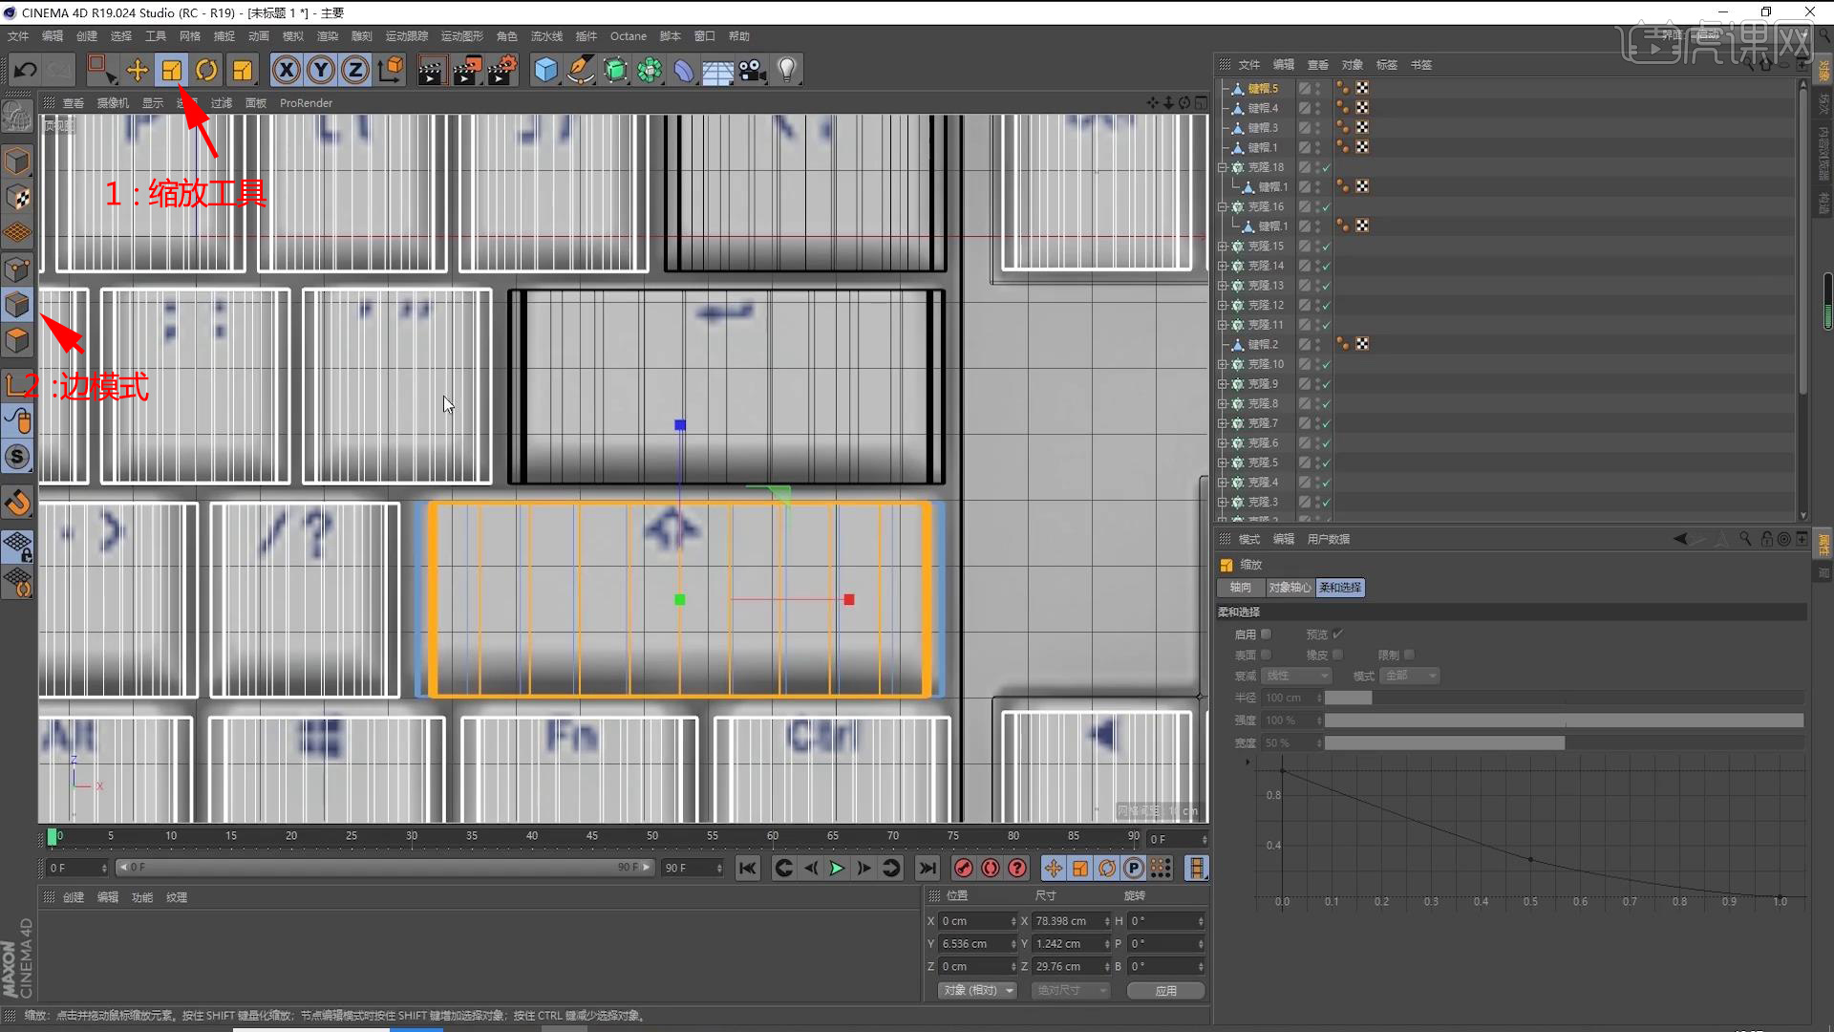The width and height of the screenshot is (1834, 1032).
Task: Click the 强度 strength slider bar
Action: (x=1563, y=720)
